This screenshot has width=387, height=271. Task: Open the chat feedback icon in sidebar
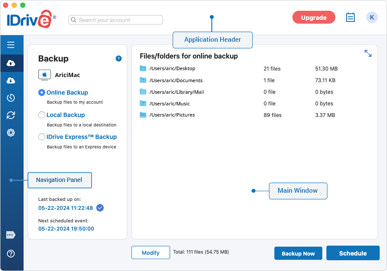click(11, 235)
